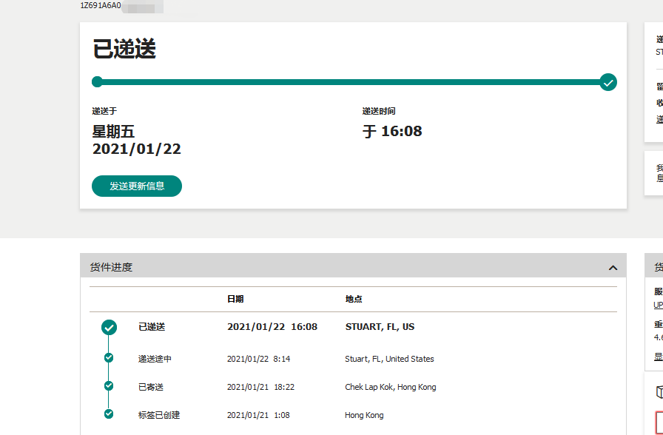
Task: Click the middle of the green progress bar
Action: 352,82
